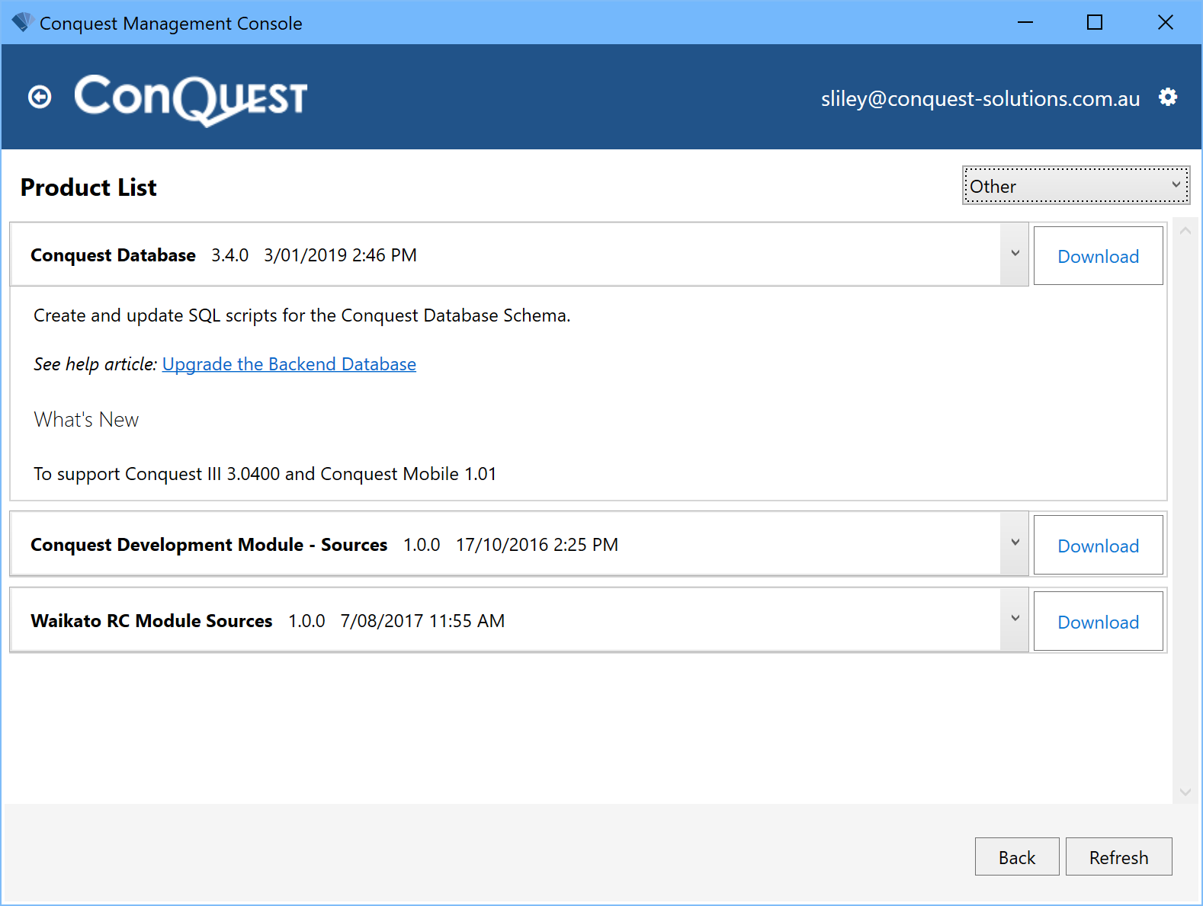
Task: Expand the Waikato RC Module Sources chevron
Action: coord(1015,619)
